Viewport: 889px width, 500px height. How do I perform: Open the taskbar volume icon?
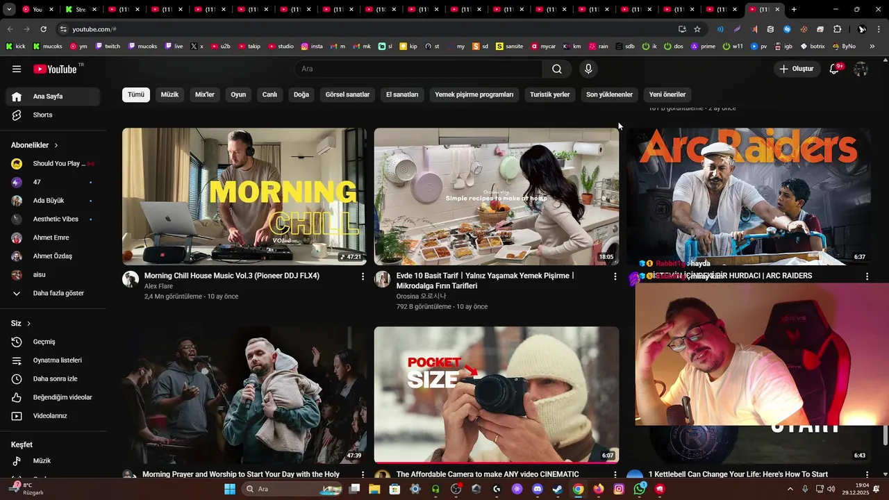pos(831,489)
